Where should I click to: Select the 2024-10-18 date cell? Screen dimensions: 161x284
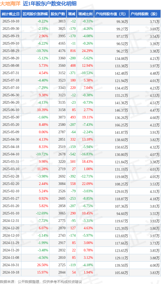pos(11,273)
